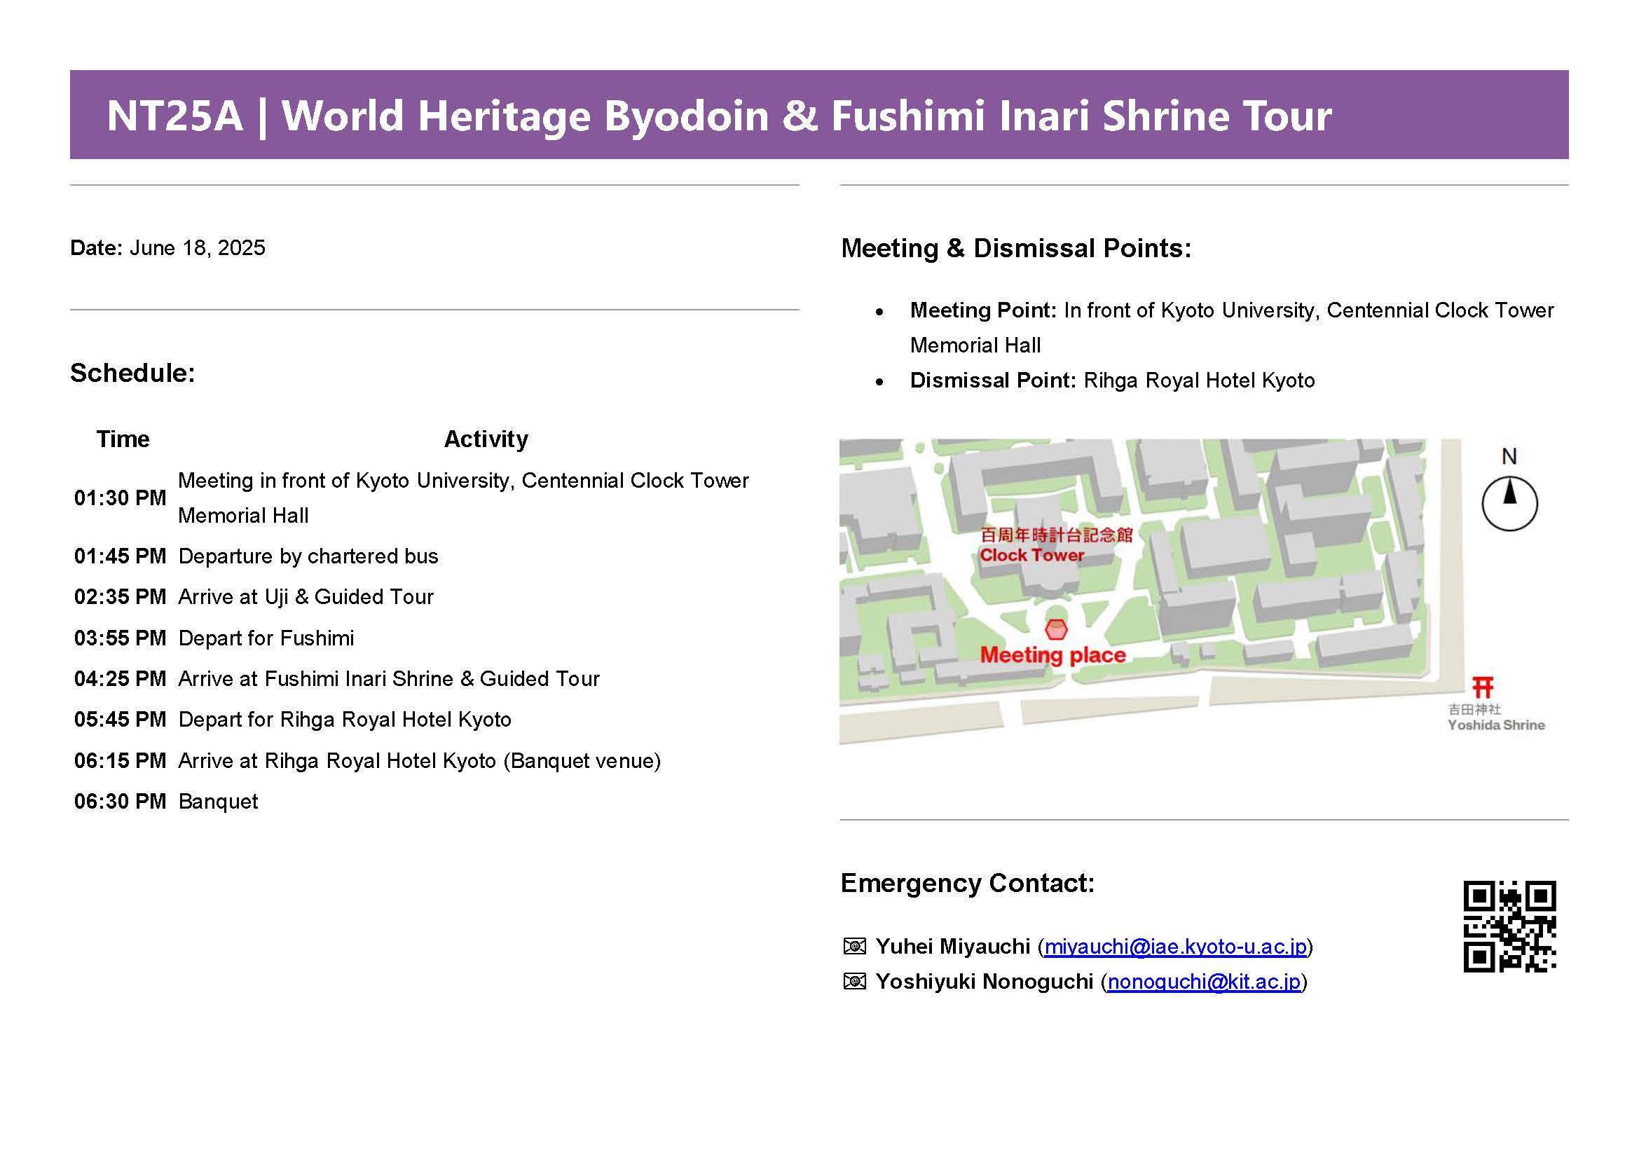The width and height of the screenshot is (1639, 1159).
Task: Click the 'Schedule:' heading
Action: click(132, 373)
